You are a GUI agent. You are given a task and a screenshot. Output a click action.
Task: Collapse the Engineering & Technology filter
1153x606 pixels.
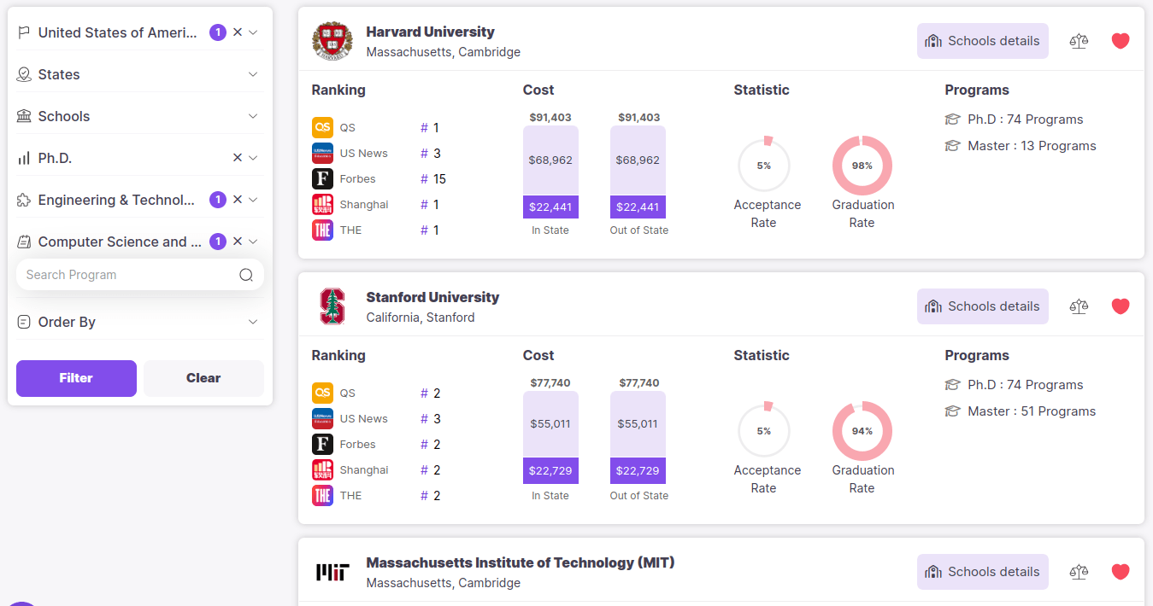tap(253, 200)
